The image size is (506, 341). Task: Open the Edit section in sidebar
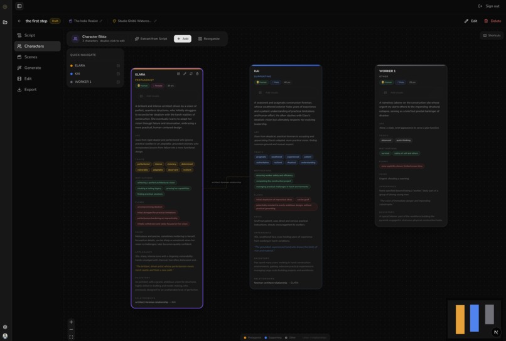38,78
